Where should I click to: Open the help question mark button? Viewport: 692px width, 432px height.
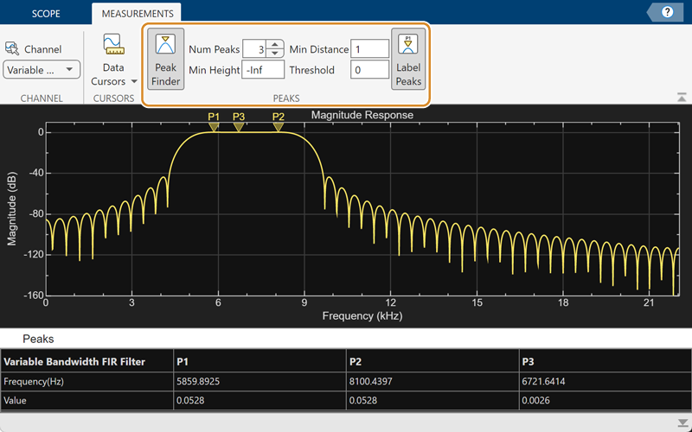click(x=667, y=12)
